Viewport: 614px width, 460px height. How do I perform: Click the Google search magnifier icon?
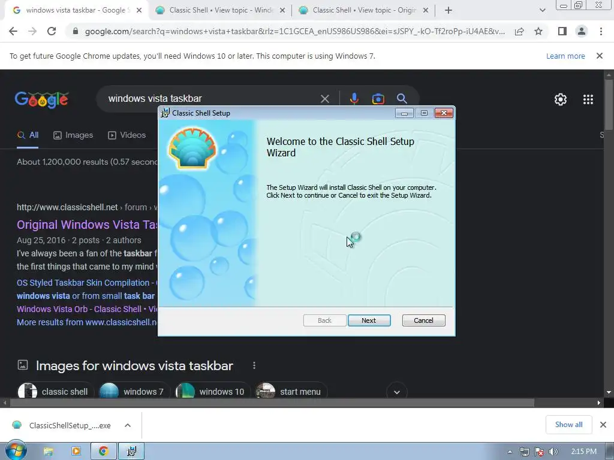point(402,99)
